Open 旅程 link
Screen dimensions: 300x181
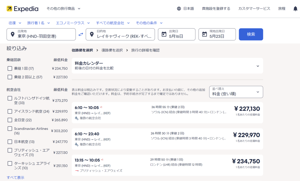pyautogui.click(x=282, y=8)
